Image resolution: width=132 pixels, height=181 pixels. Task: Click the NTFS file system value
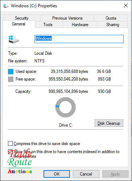tap(40, 61)
